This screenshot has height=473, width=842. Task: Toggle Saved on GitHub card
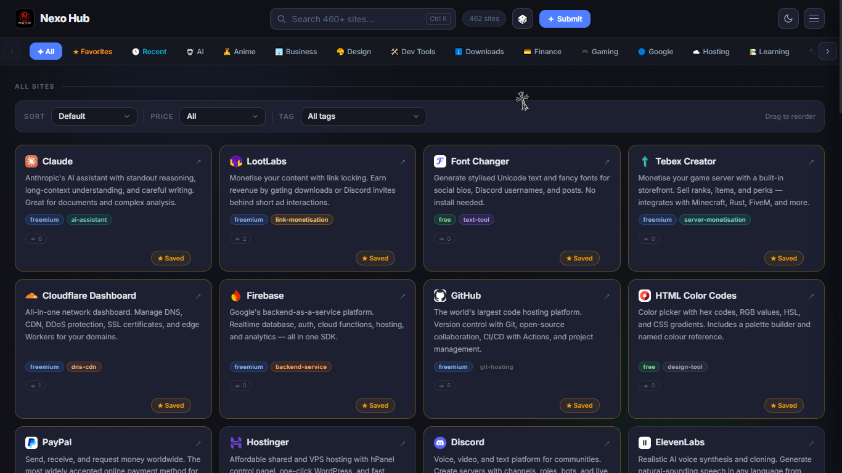(579, 405)
